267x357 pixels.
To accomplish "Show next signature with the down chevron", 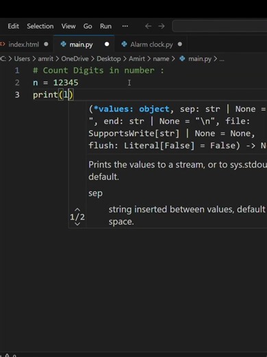I will 77,224.
